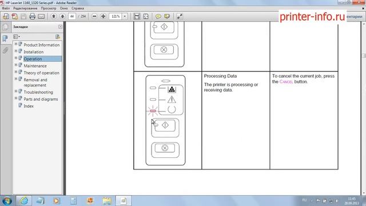Print the document with the printer icon
The height and width of the screenshot is (206, 366).
click(x=32, y=17)
